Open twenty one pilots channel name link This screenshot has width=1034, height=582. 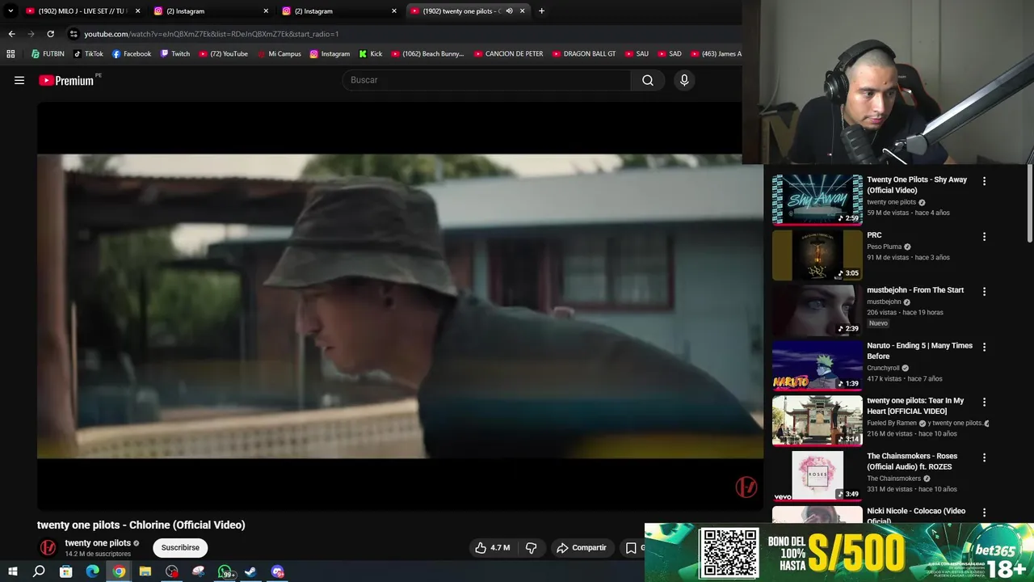(98, 543)
